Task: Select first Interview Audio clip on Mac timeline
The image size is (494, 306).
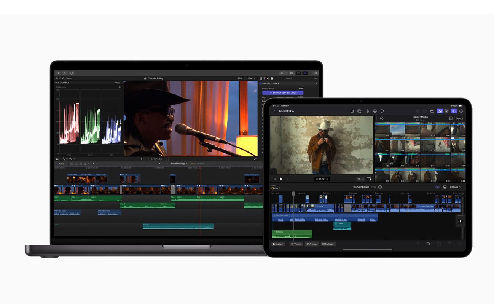Action: [x=67, y=212]
